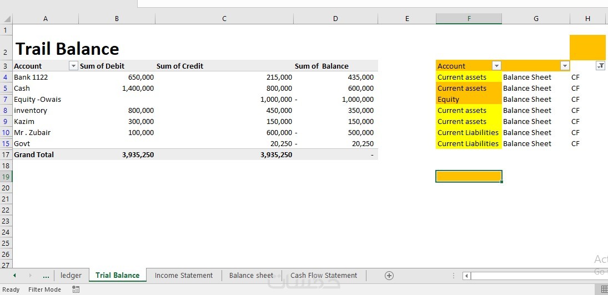
Task: Expand Account filter dropdown in column F
Action: point(496,66)
